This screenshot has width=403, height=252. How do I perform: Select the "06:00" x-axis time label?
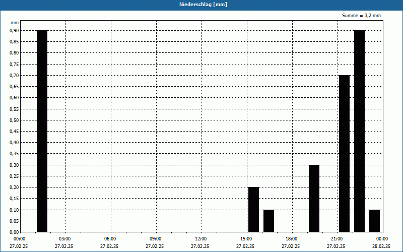pyautogui.click(x=110, y=239)
